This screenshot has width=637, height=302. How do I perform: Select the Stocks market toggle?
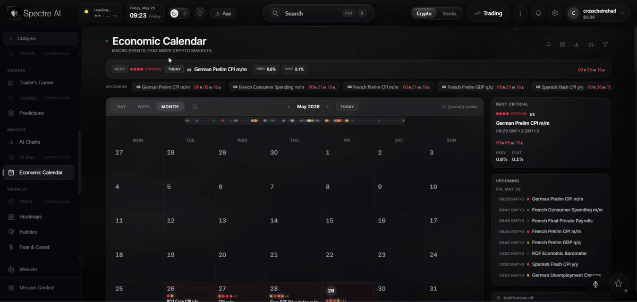[x=449, y=13]
